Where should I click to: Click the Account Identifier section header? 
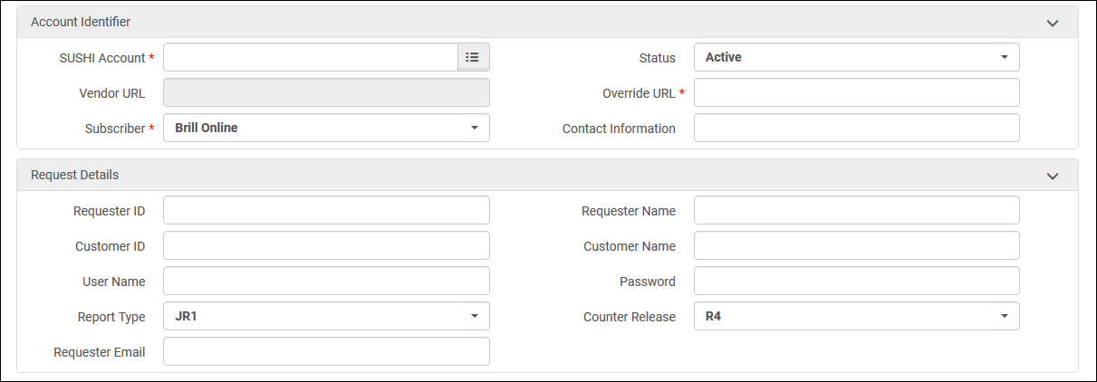click(81, 22)
